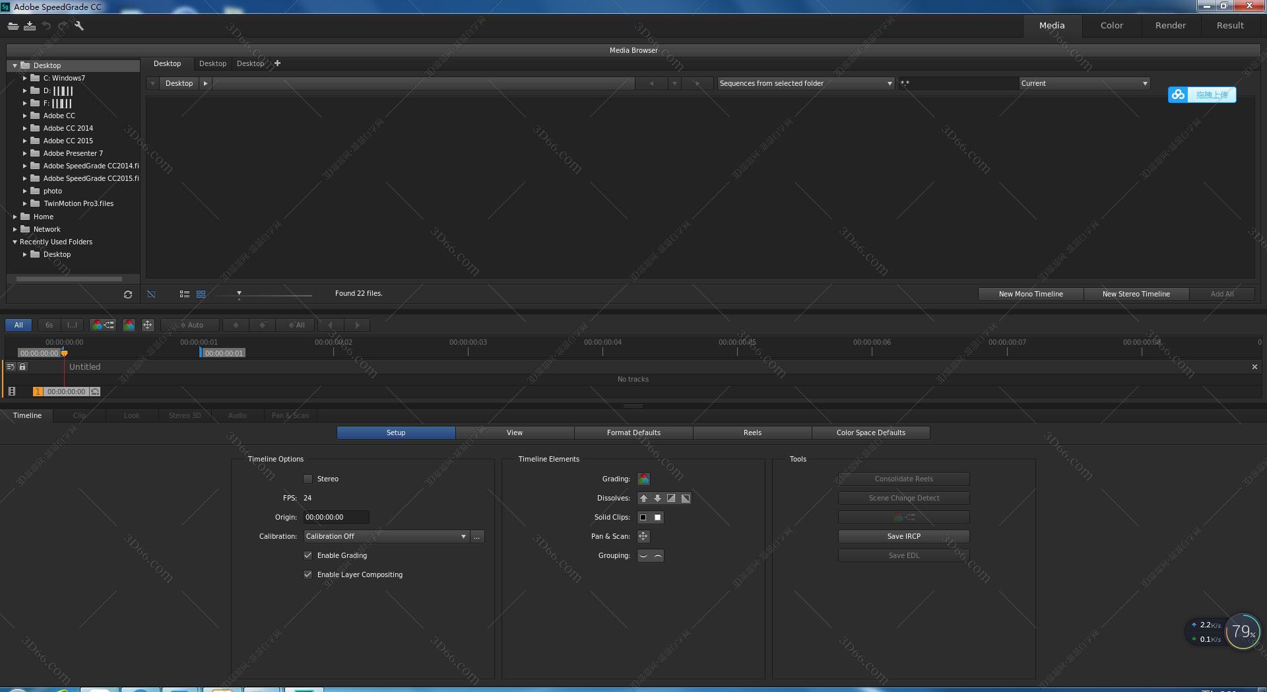Switch media browser to list view
1267x692 pixels.
click(185, 294)
